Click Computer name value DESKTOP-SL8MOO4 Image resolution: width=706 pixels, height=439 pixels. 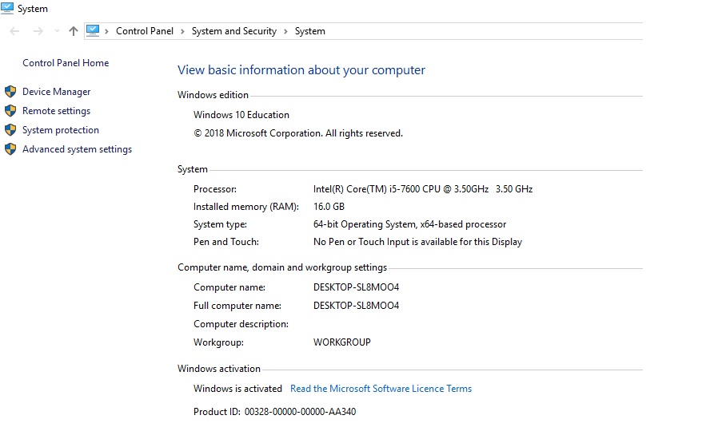[x=356, y=287]
